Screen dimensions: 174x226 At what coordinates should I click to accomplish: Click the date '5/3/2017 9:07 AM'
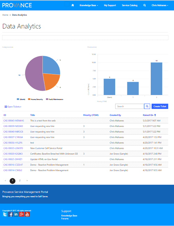click(151, 121)
